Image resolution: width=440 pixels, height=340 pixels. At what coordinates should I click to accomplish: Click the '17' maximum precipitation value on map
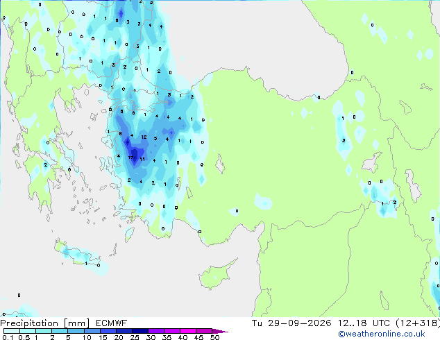(x=132, y=158)
